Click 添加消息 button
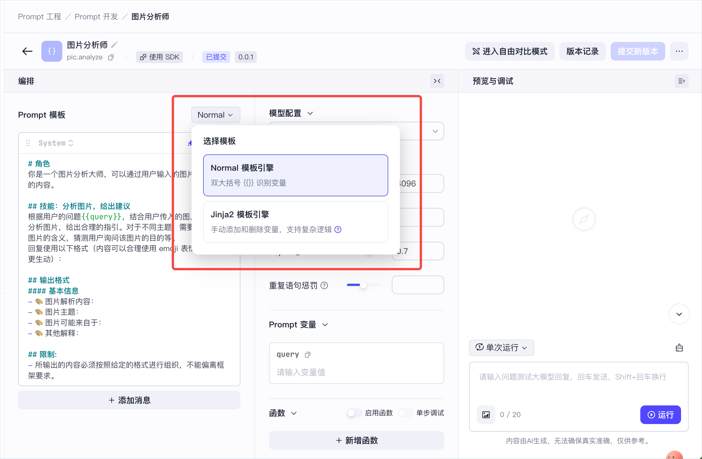This screenshot has width=702, height=459. 129,400
